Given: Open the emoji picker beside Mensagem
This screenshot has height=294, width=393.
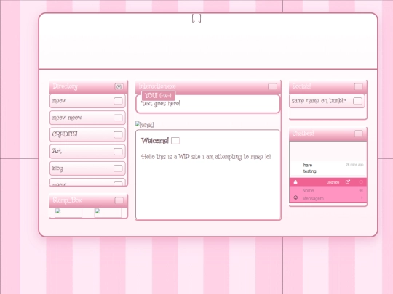Looking at the screenshot, I should tap(295, 197).
